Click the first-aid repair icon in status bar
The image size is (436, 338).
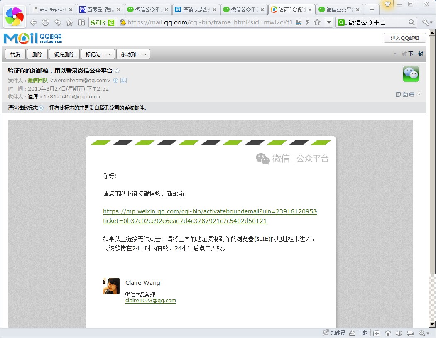pyautogui.click(x=377, y=333)
